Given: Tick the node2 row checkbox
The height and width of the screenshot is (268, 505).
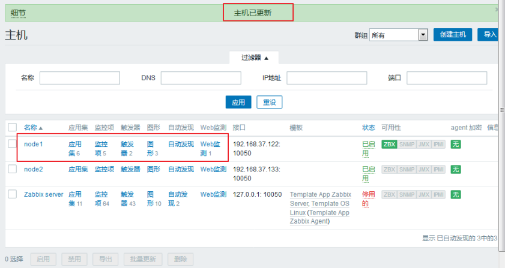Looking at the screenshot, I should pos(12,168).
